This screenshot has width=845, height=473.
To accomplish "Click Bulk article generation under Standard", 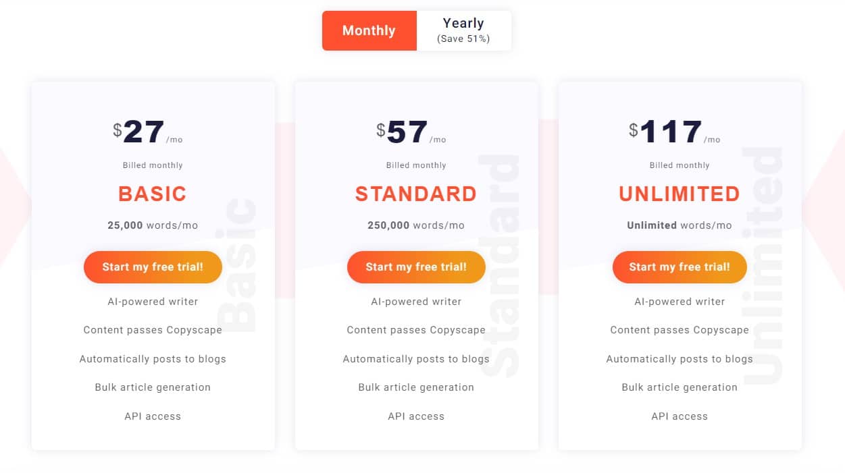I will (x=416, y=387).
